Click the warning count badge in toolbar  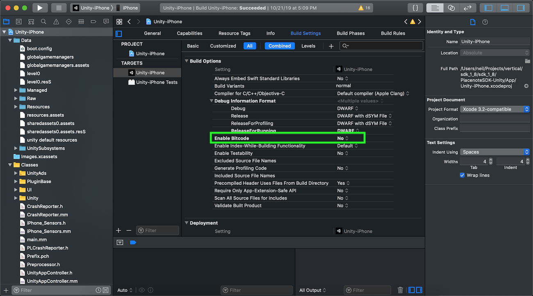pos(364,8)
